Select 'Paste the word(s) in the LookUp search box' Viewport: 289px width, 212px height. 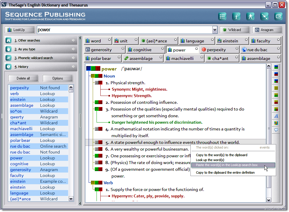tap(227, 165)
